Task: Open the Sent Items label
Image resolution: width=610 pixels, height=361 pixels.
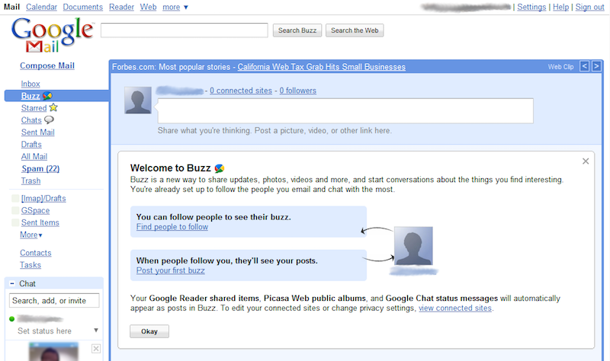Action: [x=40, y=222]
